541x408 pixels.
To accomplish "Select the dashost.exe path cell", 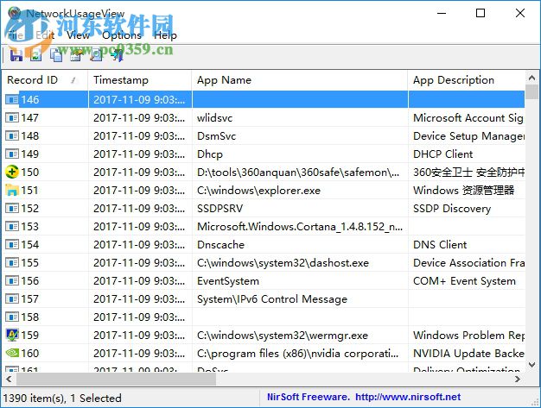I will pos(300,263).
